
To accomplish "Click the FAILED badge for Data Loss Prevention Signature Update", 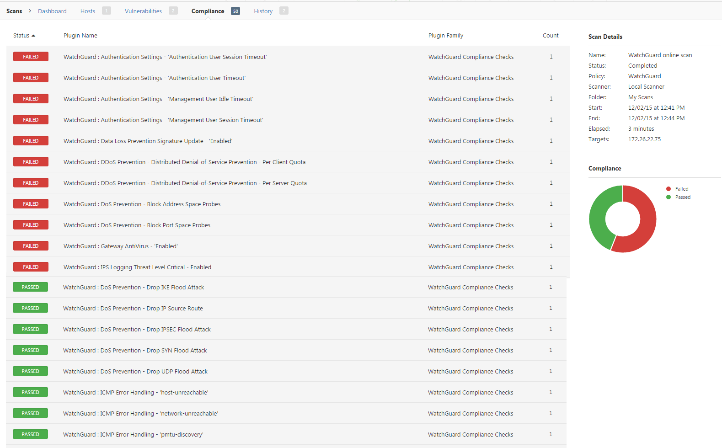I will 31,141.
